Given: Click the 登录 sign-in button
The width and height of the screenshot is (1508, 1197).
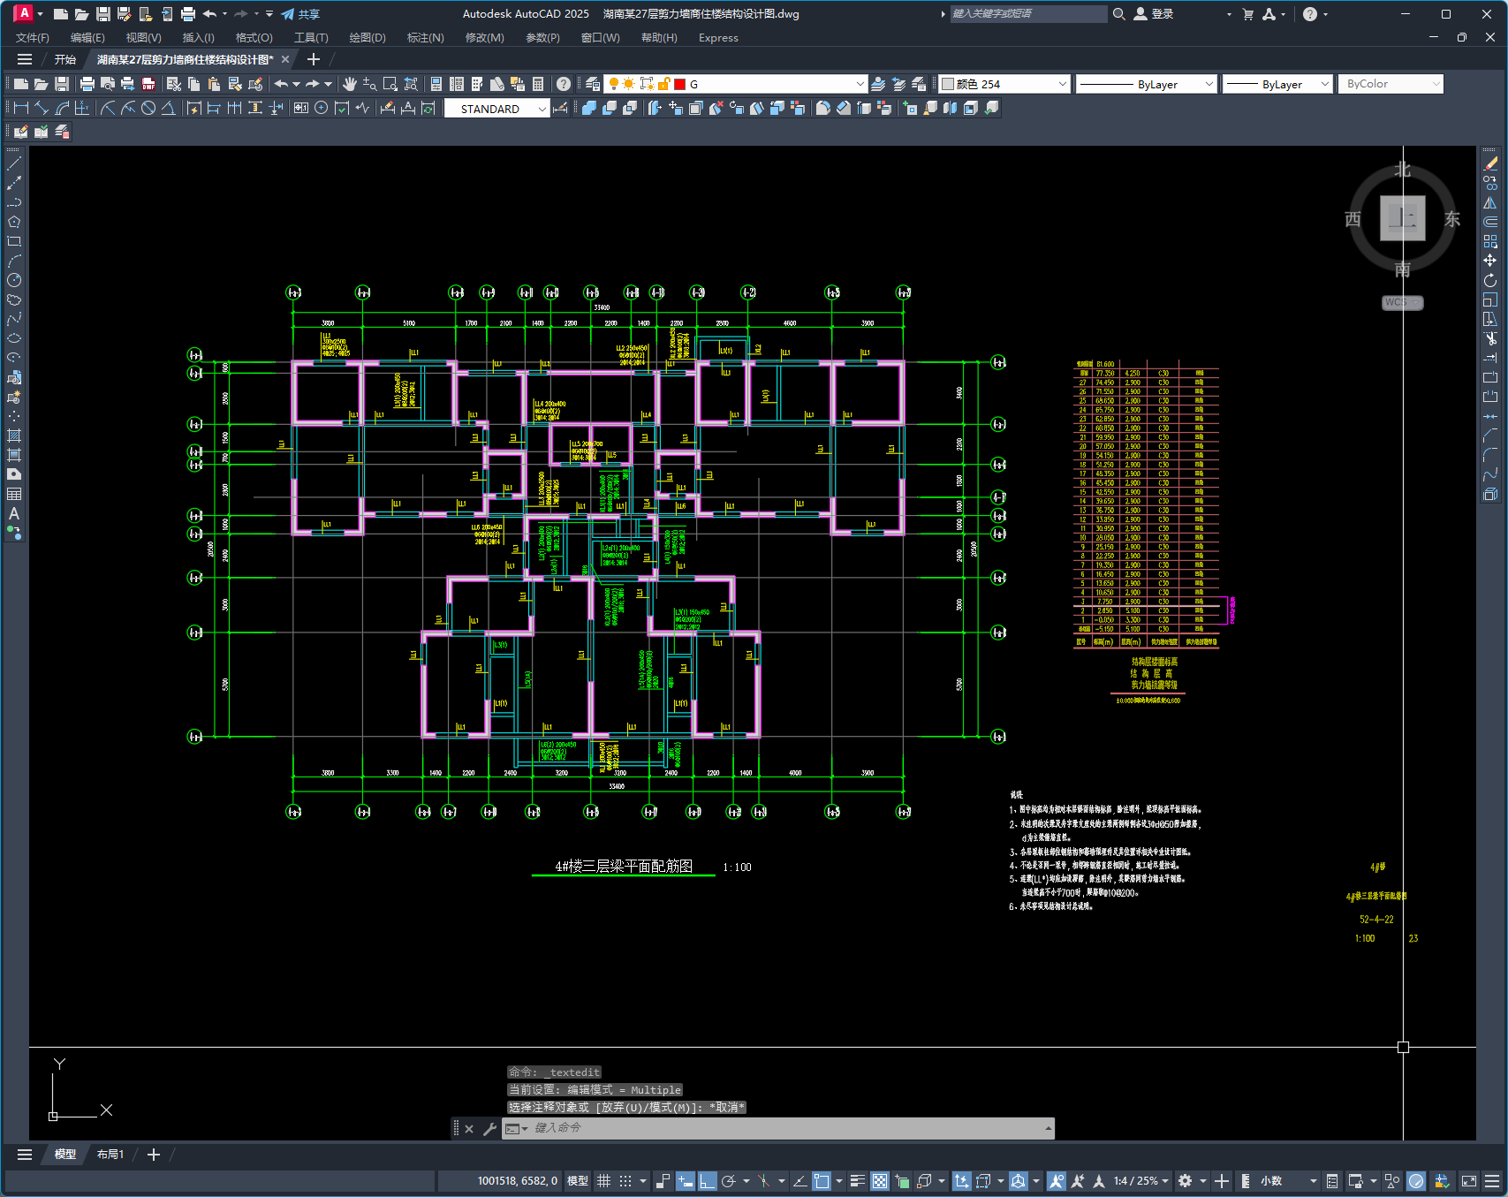Looking at the screenshot, I should [x=1154, y=14].
